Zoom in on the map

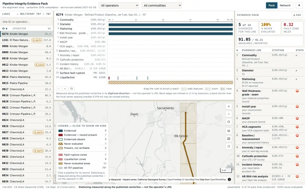tap(229, 106)
